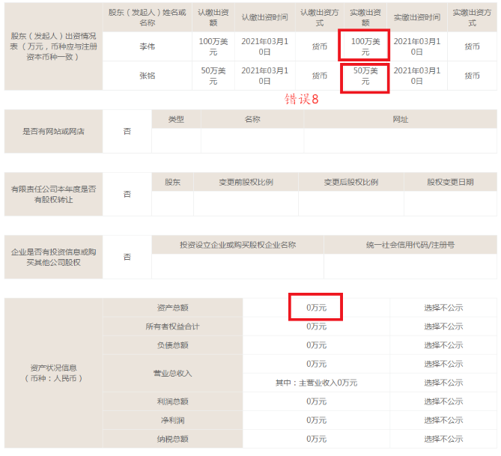Click shareholder name cell 李伟
The height and width of the screenshot is (456, 501).
coord(147,46)
